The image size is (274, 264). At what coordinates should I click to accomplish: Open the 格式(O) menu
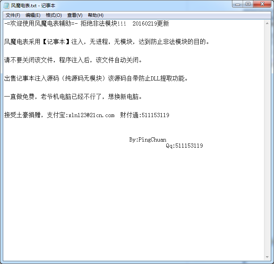pos(54,15)
